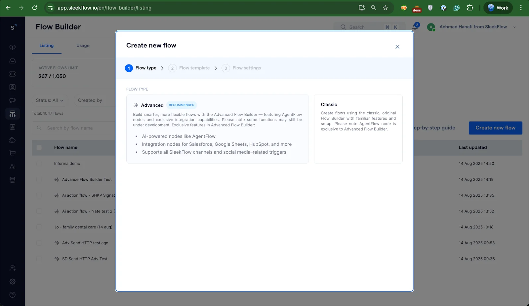The height and width of the screenshot is (306, 529).
Task: Open Jo - family dental care flow
Action: tap(83, 227)
